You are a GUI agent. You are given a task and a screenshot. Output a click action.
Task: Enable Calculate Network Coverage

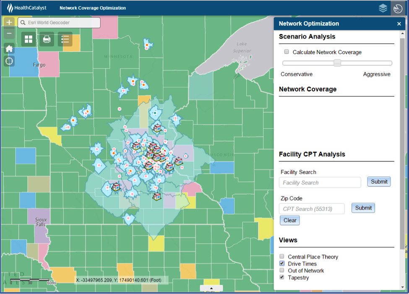tap(287, 51)
